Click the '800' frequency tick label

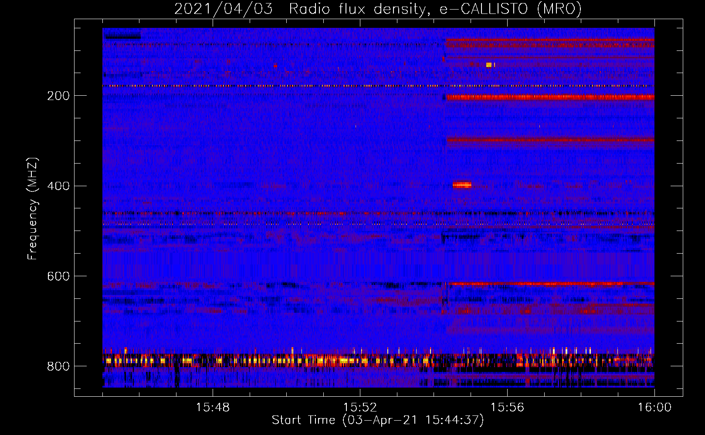click(58, 367)
